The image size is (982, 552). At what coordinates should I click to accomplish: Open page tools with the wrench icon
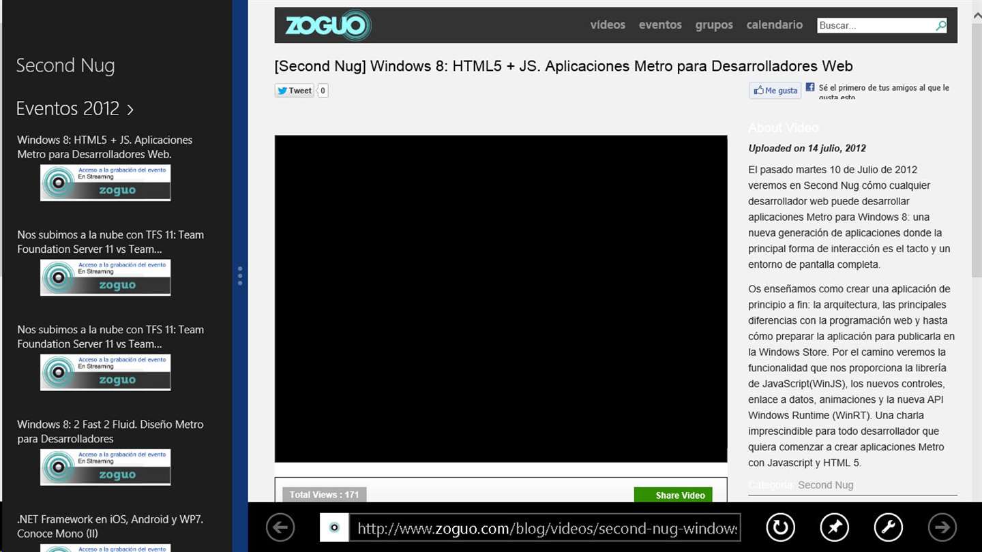tap(888, 527)
